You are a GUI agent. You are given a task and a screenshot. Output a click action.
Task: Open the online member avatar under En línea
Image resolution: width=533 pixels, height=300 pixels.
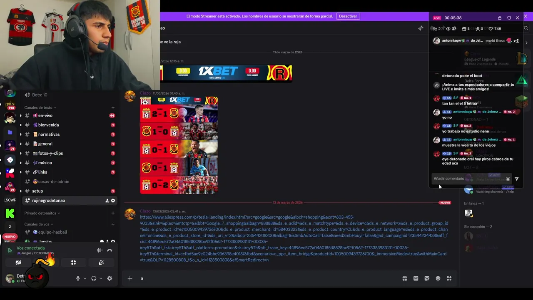click(469, 213)
